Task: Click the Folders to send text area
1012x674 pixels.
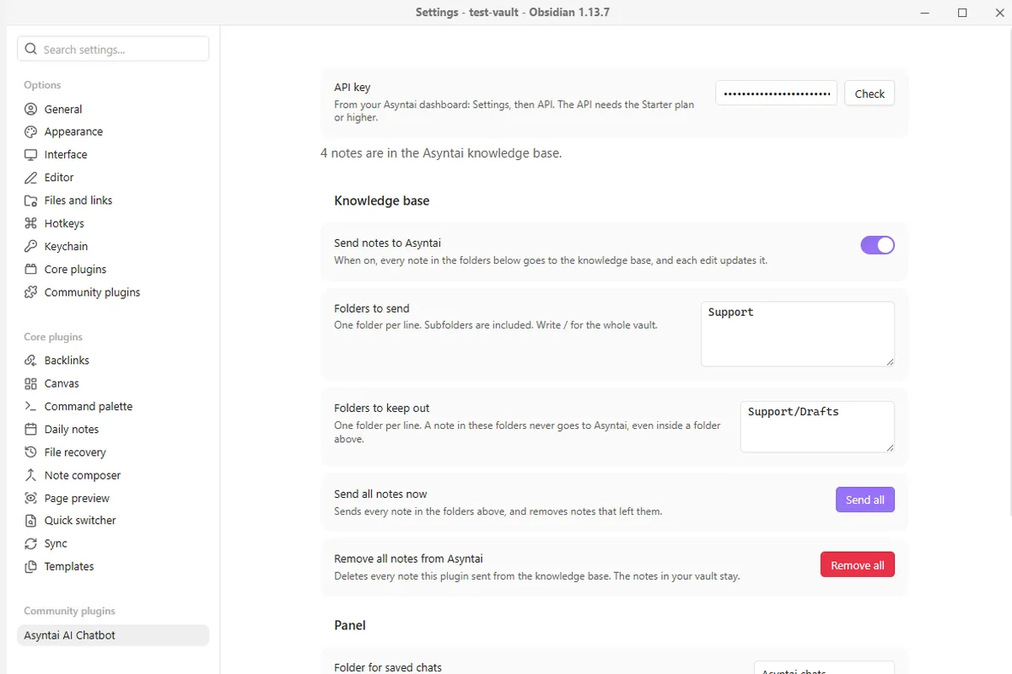Action: click(x=798, y=334)
